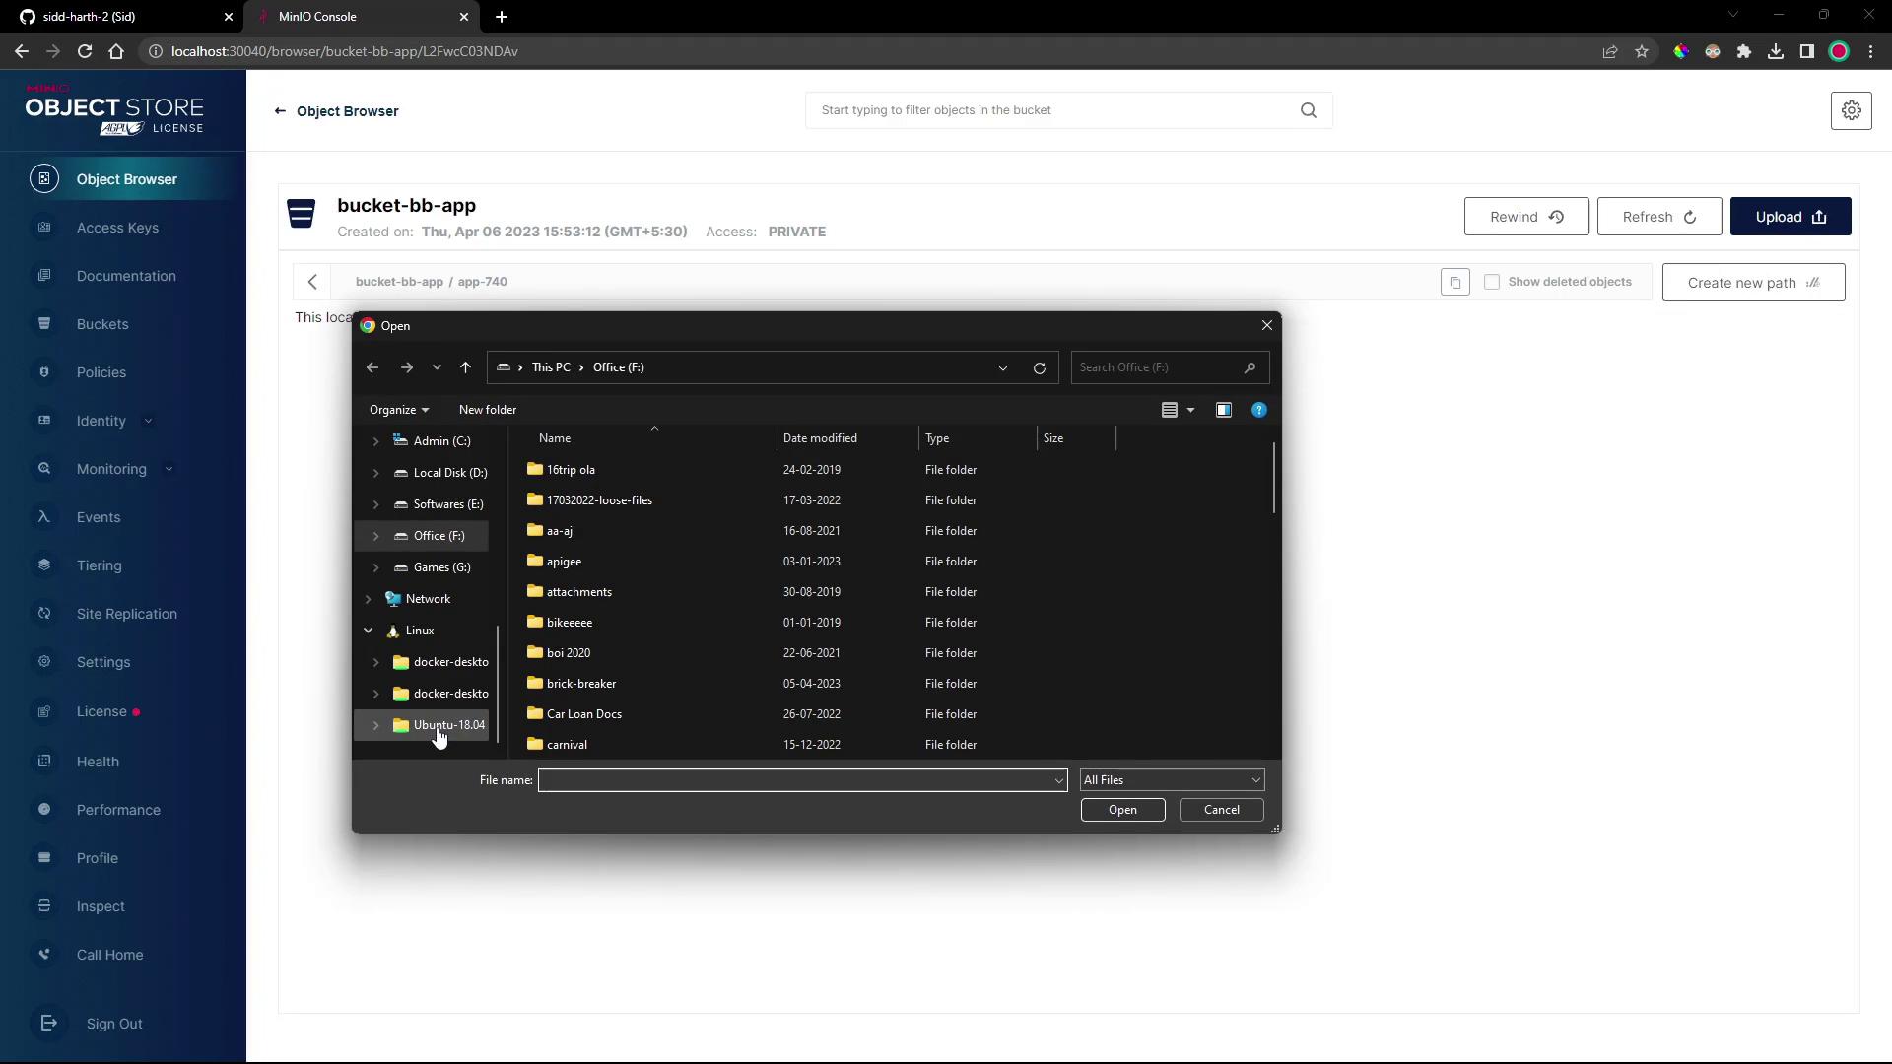Click the search magnifier in filter box
Viewport: 1892px width, 1064px height.
[x=1308, y=110]
